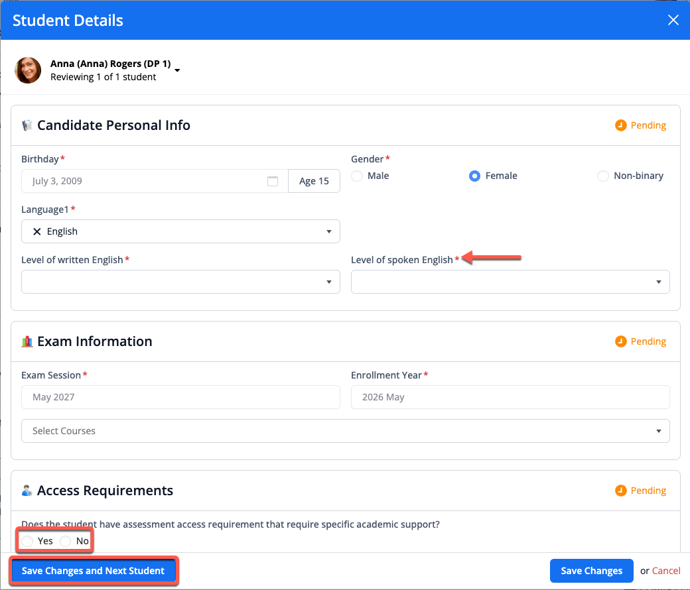
Task: Click Pending clock icon in Access Requirements
Action: coord(621,491)
